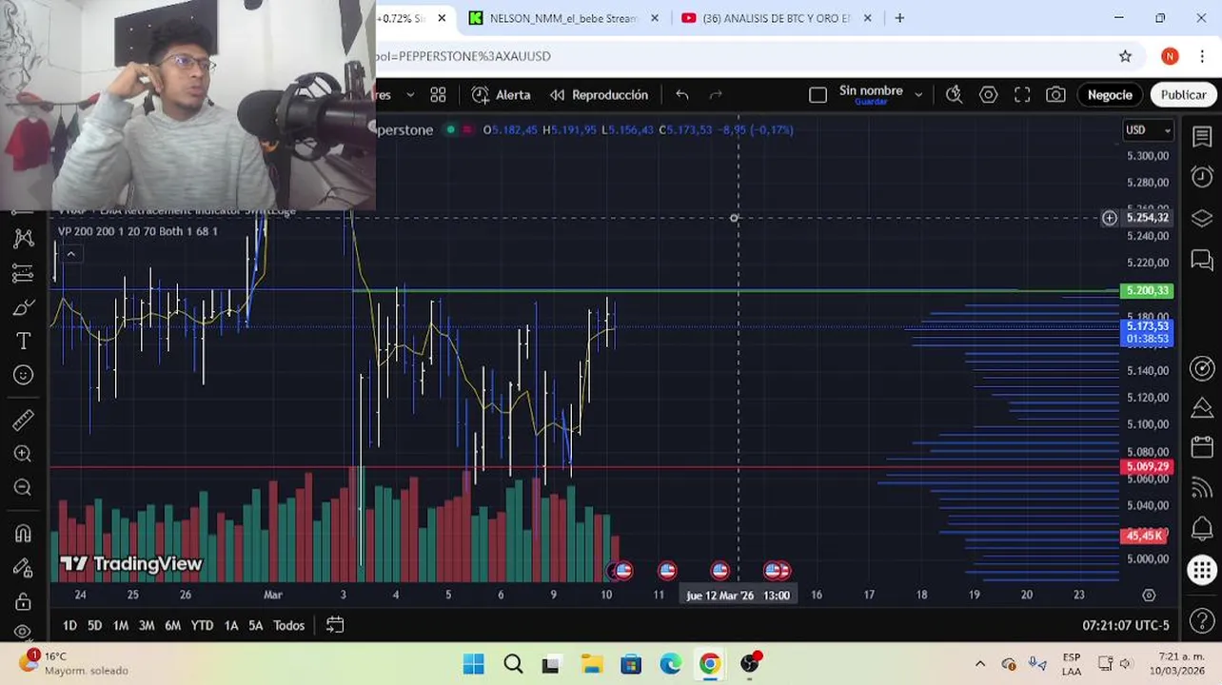Enter fullscreen mode
Screen dimensions: 1222x685
tap(1022, 95)
